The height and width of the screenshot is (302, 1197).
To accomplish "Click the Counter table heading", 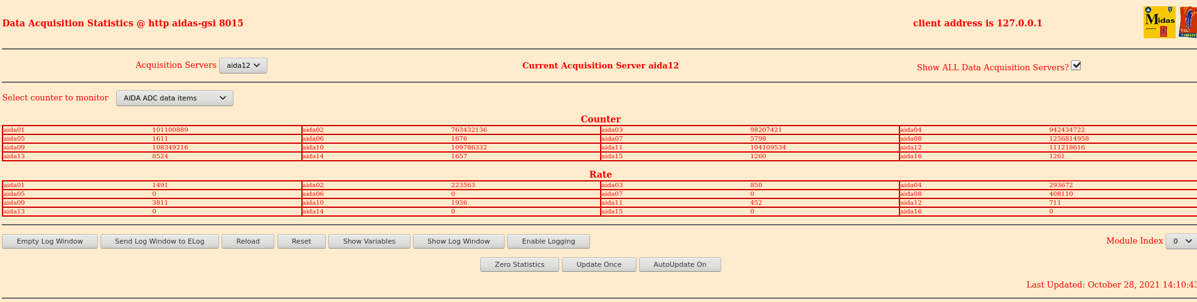I will [x=601, y=119].
